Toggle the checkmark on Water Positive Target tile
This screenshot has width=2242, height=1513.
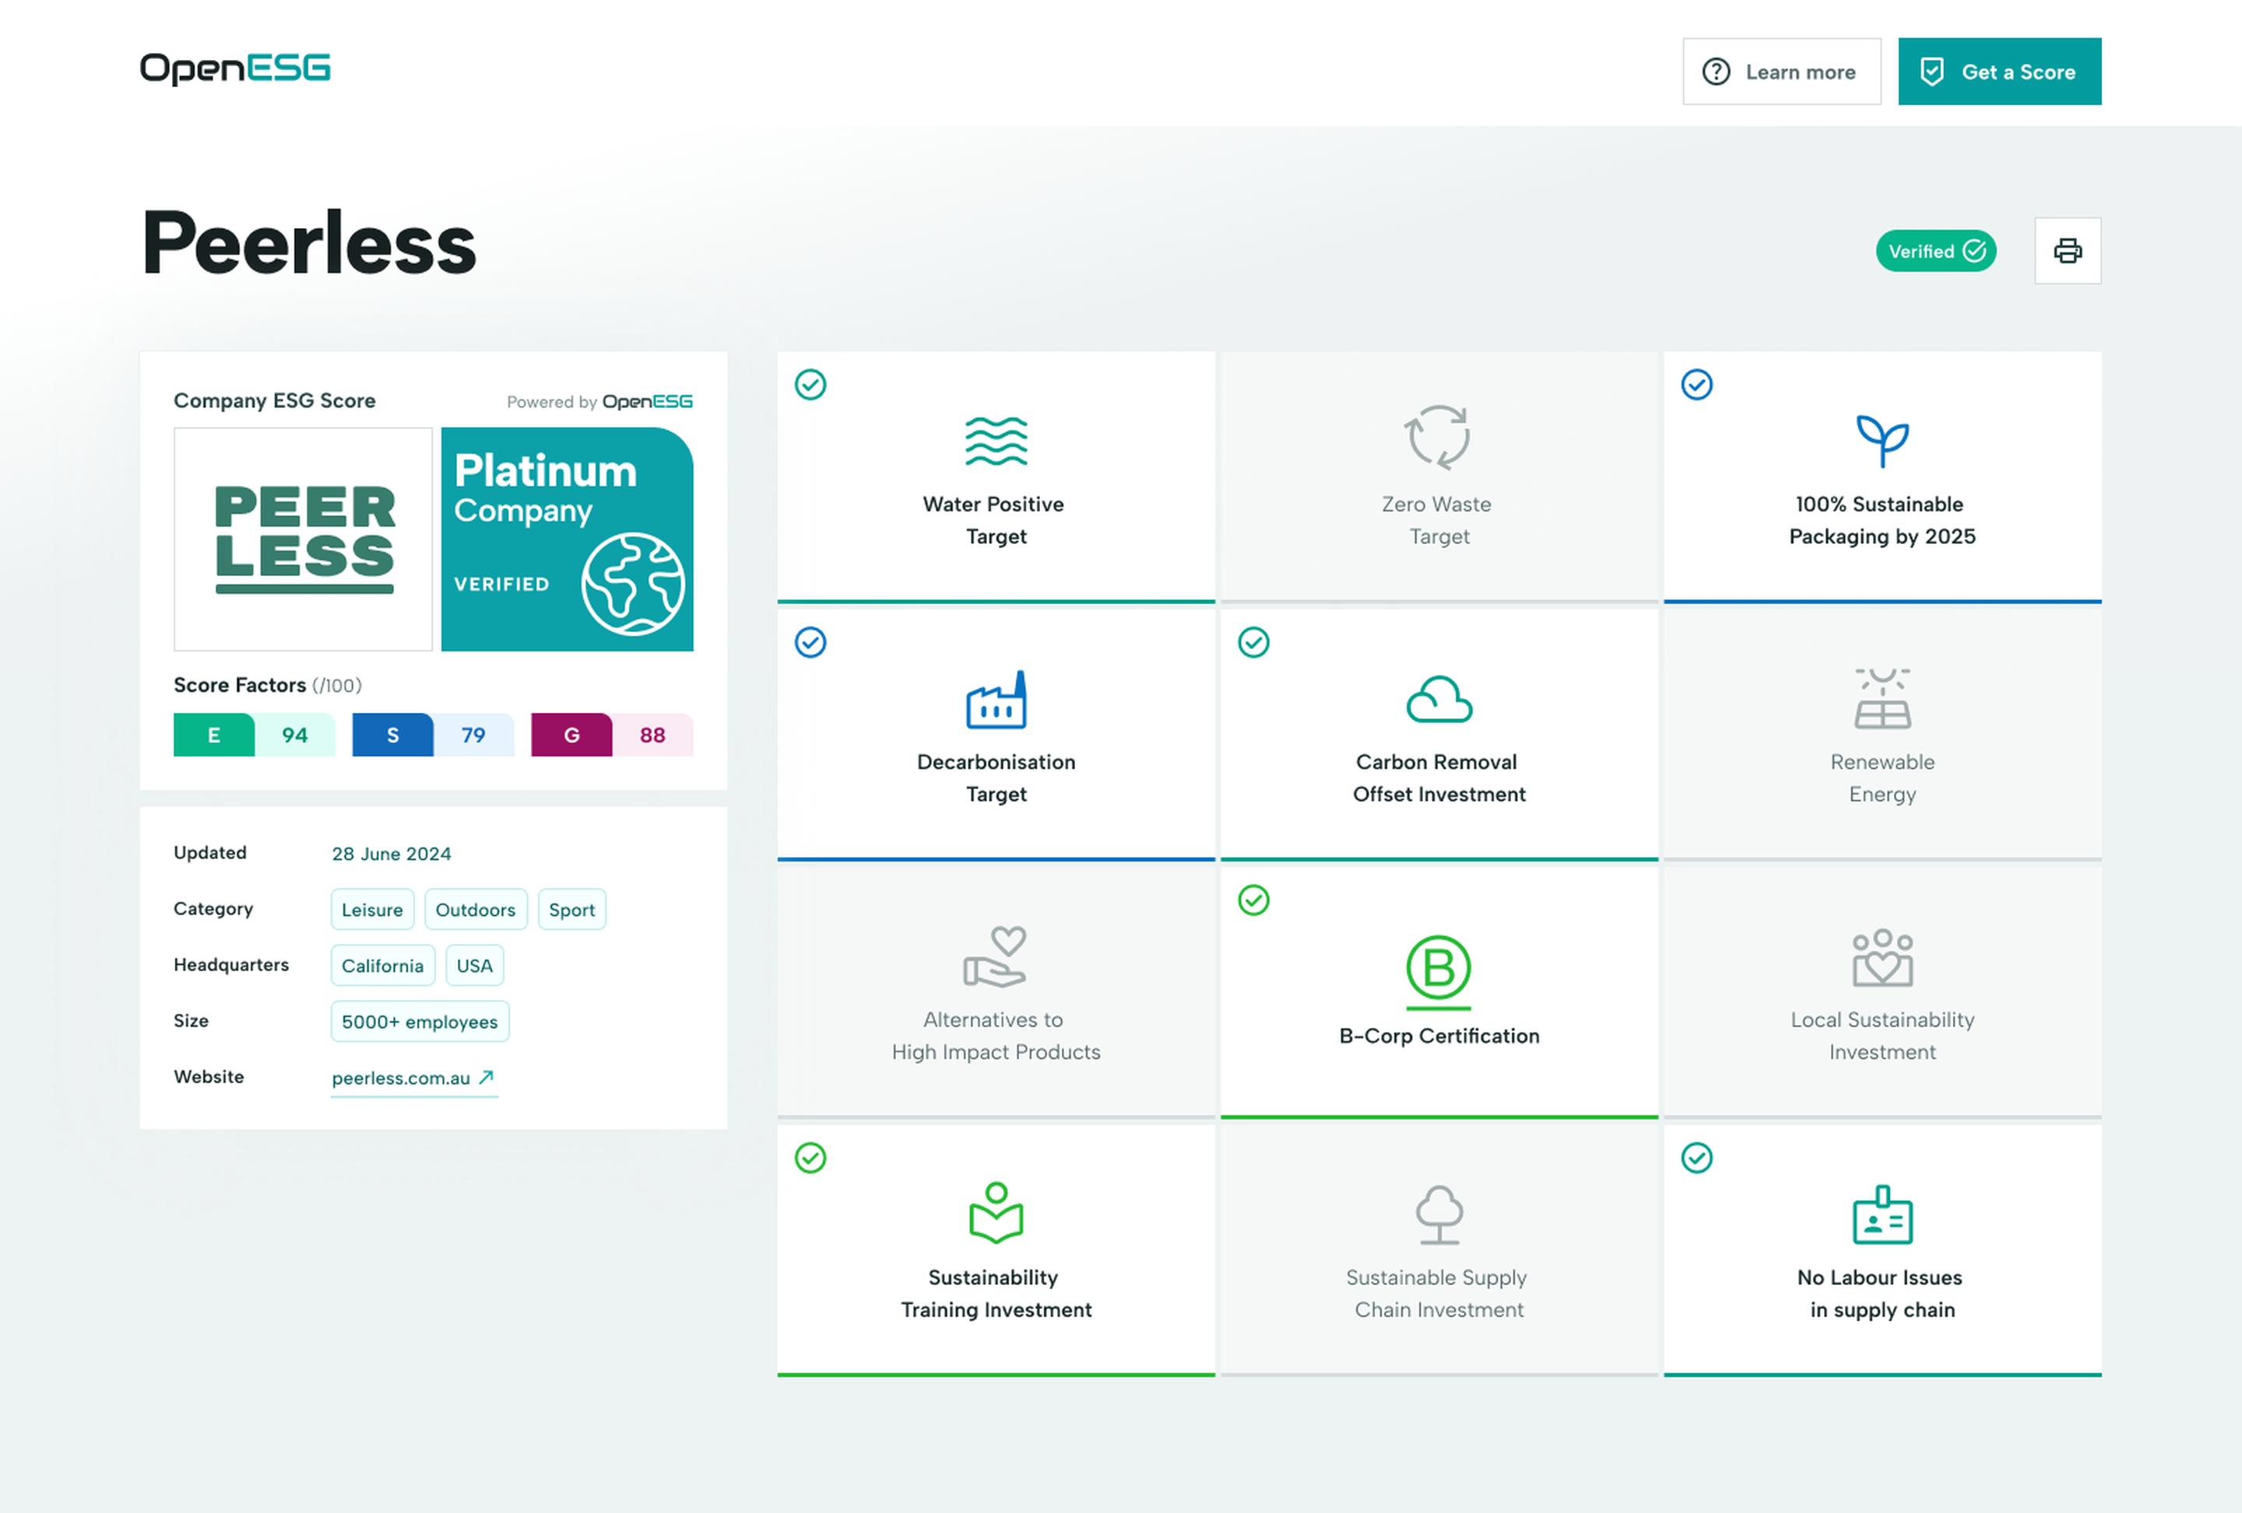(810, 384)
